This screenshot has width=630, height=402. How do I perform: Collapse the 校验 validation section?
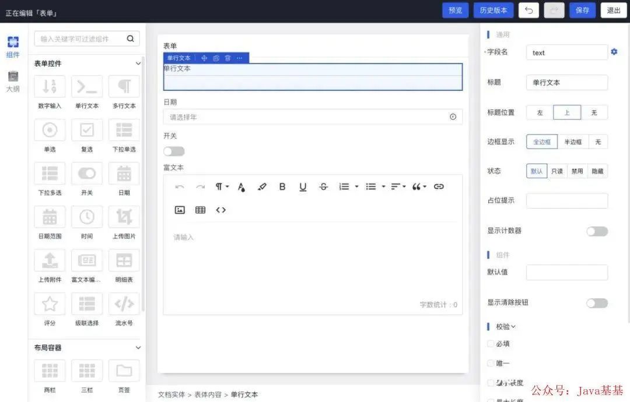coord(513,327)
